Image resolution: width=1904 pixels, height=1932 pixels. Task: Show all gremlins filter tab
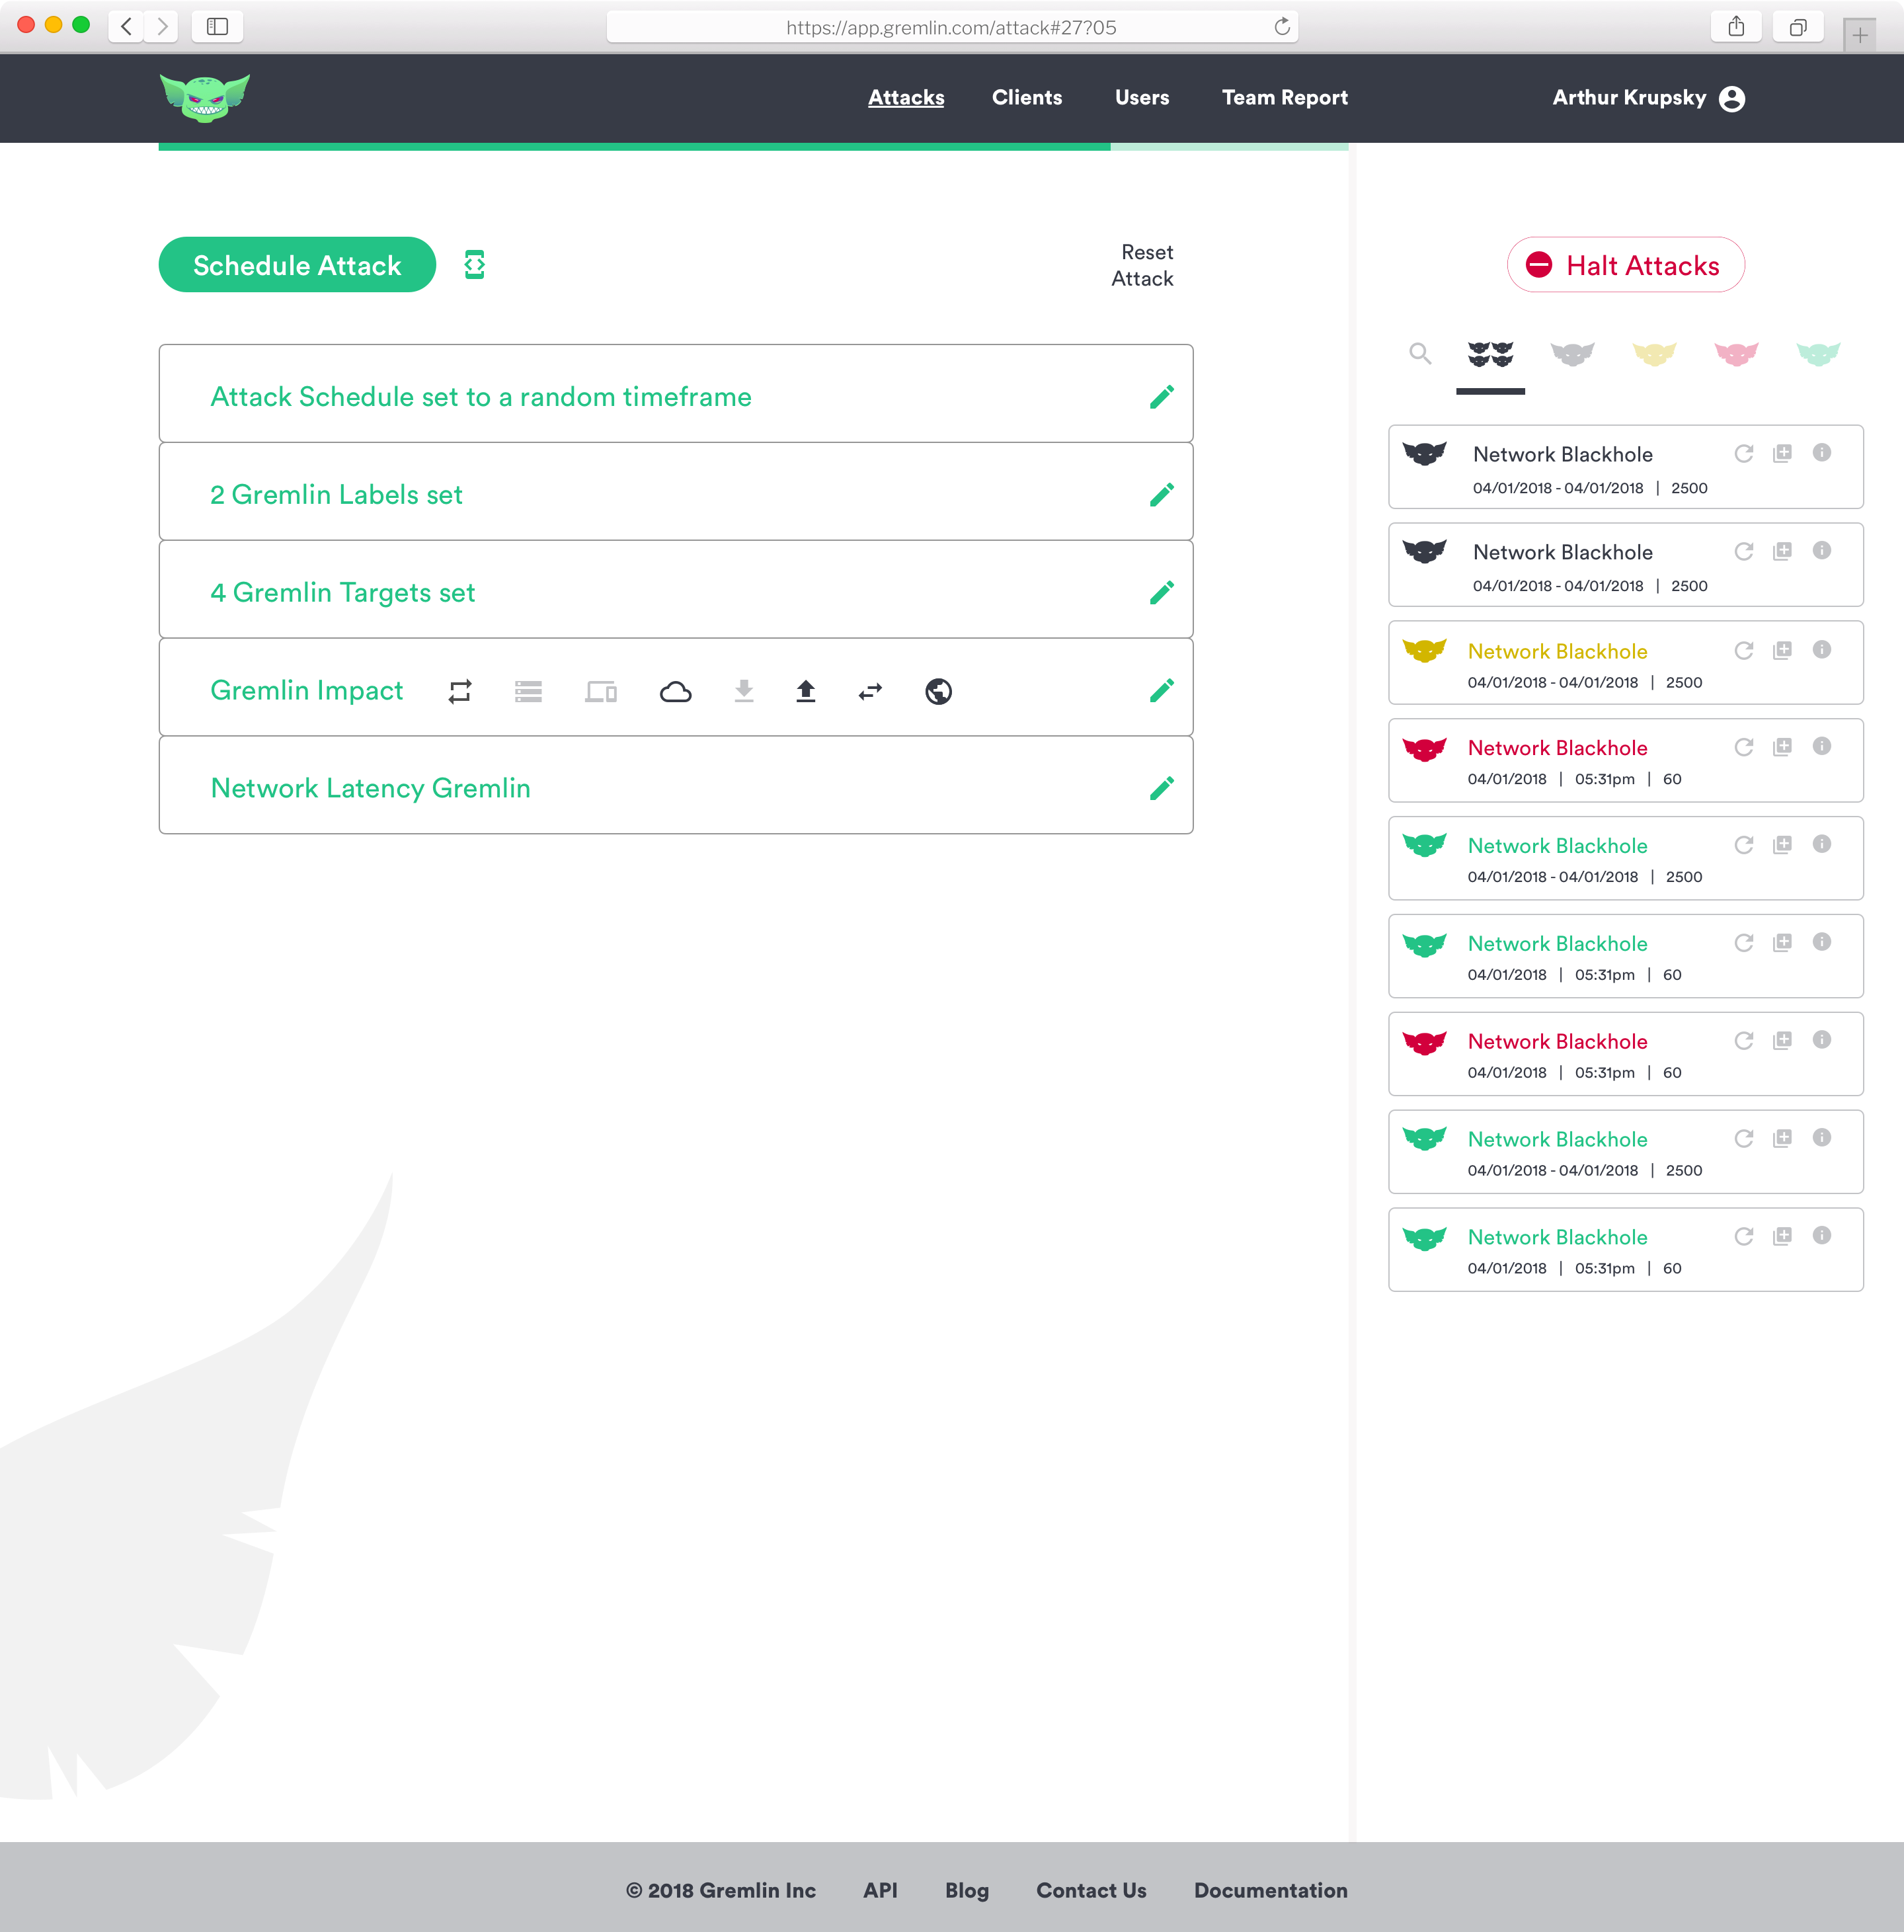click(x=1490, y=354)
